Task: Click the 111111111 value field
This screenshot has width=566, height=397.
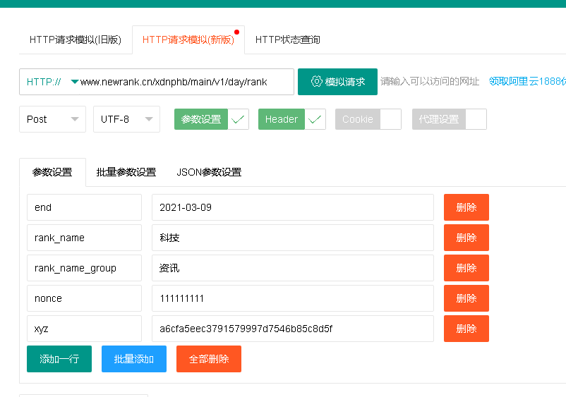Action: point(293,298)
